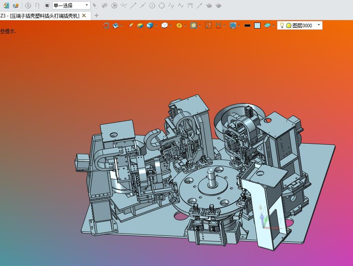The image size is (353, 266).
Task: Select the scattered points snap icon
Action: [124, 6]
